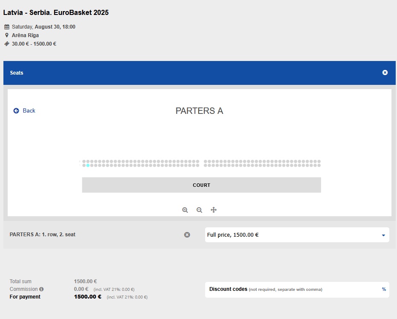Click the location pin next to Arēna Rīga
The image size is (397, 319).
tap(6, 35)
